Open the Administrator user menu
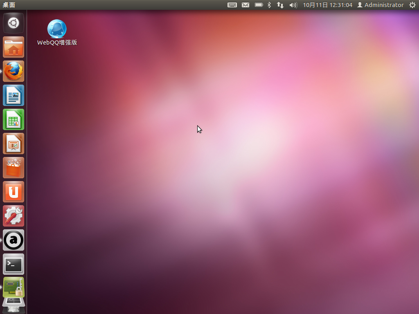Image resolution: width=419 pixels, height=314 pixels. (380, 5)
